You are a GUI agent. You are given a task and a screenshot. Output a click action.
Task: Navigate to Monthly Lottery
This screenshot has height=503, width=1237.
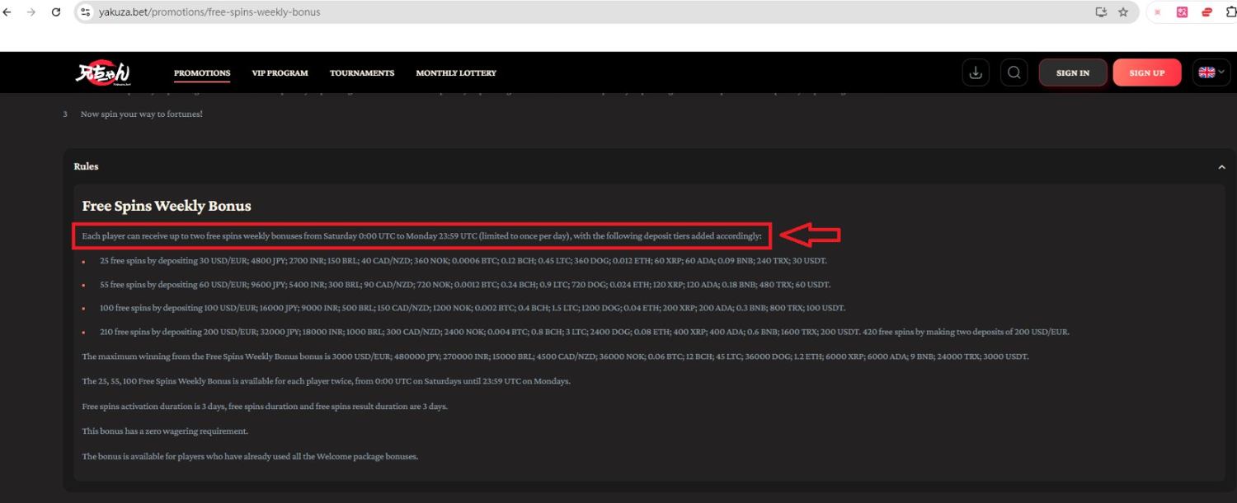456,73
